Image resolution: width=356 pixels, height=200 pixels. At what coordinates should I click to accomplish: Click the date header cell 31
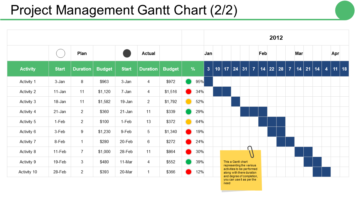coord(245,69)
